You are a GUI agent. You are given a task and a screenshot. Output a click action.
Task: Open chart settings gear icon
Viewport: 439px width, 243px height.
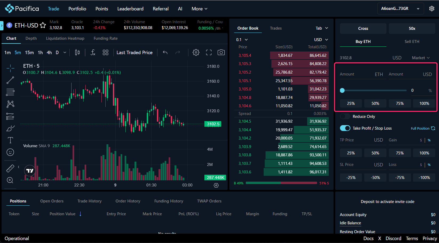click(196, 53)
